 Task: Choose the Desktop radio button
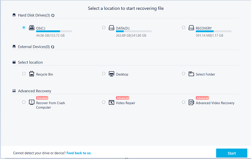103,74
